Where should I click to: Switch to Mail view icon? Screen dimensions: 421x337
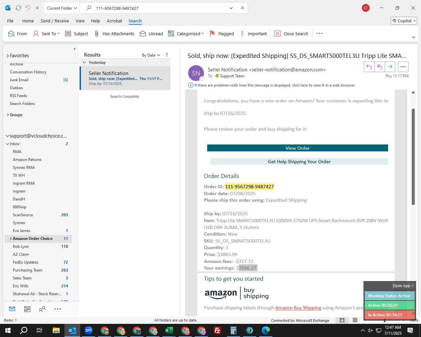click(12, 309)
